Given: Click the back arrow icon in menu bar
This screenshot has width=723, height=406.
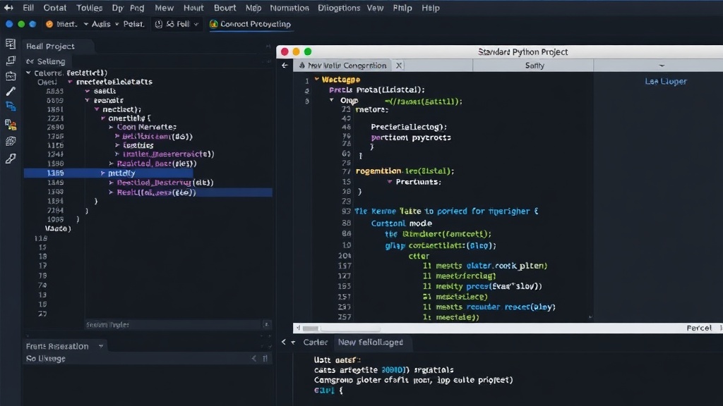Looking at the screenshot, I should coord(8,8).
